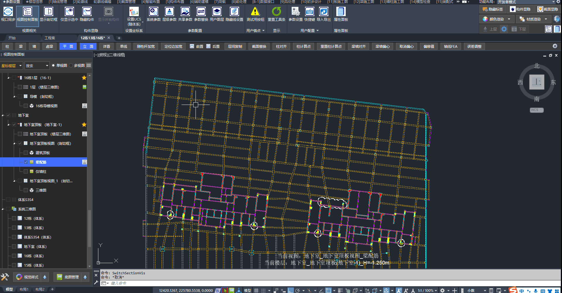The image size is (562, 293).
Task: Open the 快捷键 shortcut keys settings
Action: click(x=309, y=12)
